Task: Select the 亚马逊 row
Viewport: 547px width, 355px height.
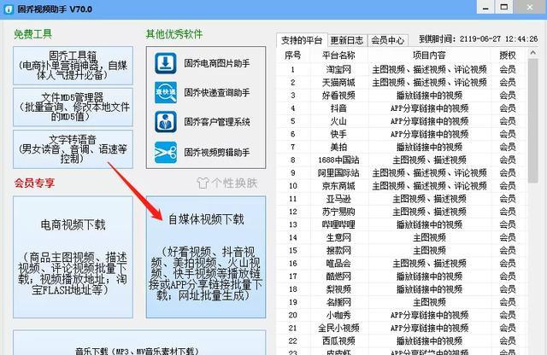Action: coord(401,199)
